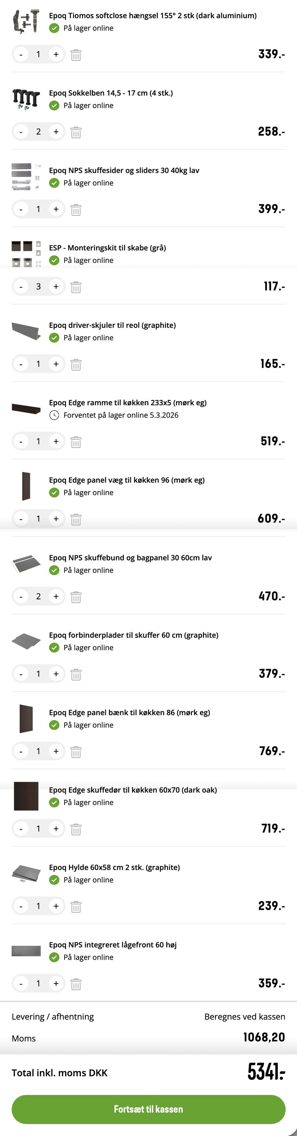Trash the Epoq Edge skuffedør item
This screenshot has height=1136, width=297.
76,829
